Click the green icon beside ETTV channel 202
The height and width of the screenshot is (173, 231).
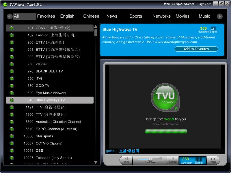pyautogui.click(x=12, y=57)
